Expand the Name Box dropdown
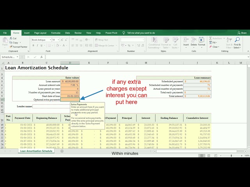The image size is (250, 187). [17, 57]
